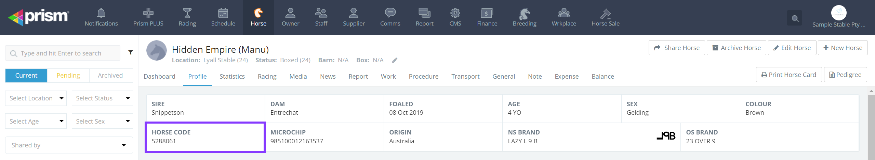Switch to Current horses list
This screenshot has height=160, width=875.
click(26, 76)
